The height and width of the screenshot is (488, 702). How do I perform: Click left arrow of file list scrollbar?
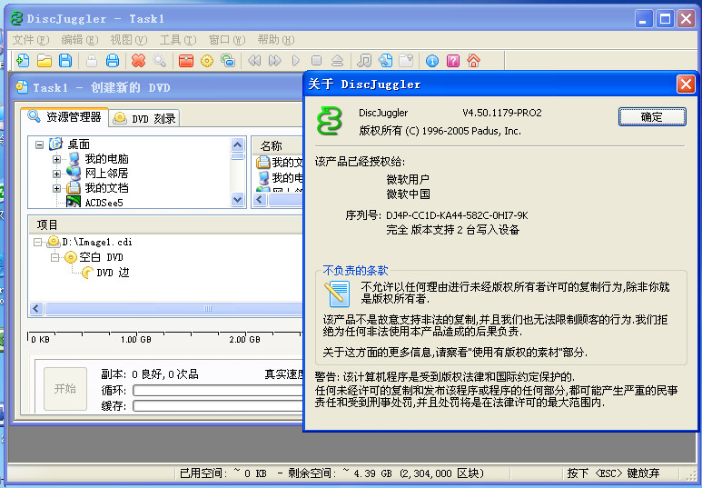pyautogui.click(x=260, y=200)
